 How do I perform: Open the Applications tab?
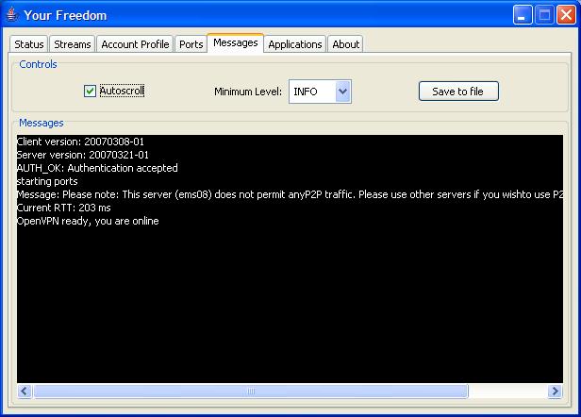[295, 44]
